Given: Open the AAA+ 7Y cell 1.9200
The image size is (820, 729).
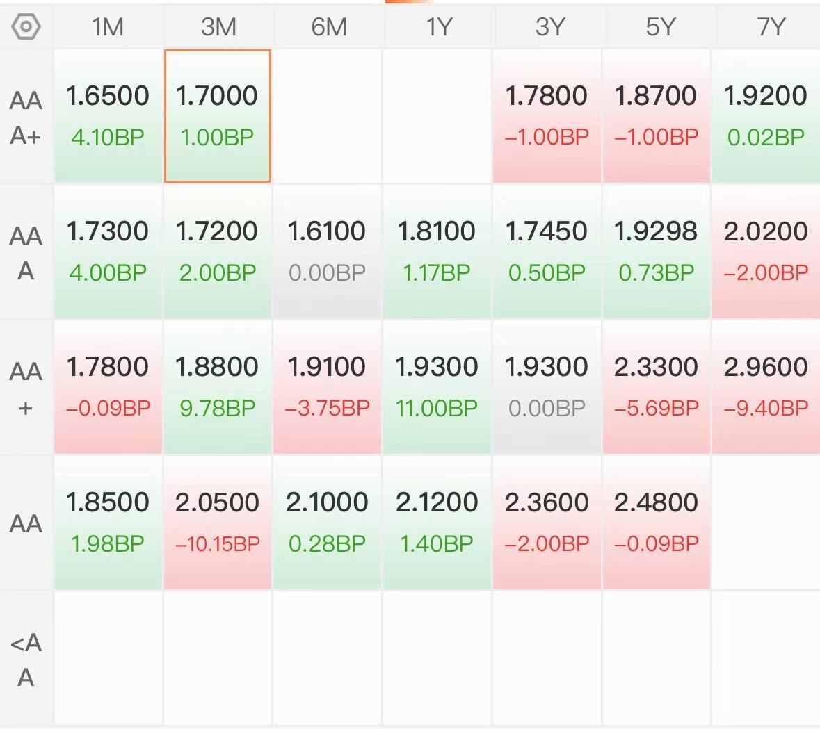Looking at the screenshot, I should coord(766,116).
